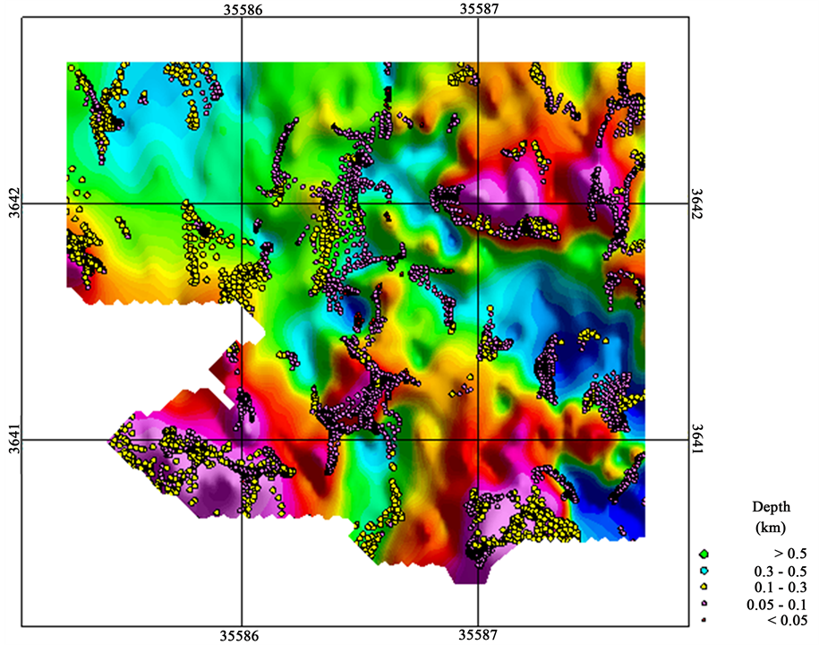Click the '> 0.5' legend text

790,554
